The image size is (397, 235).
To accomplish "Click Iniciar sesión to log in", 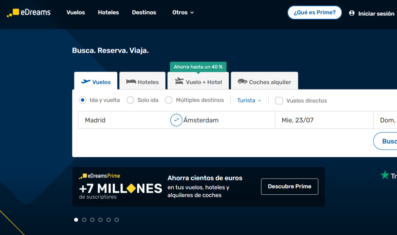I will 376,14.
